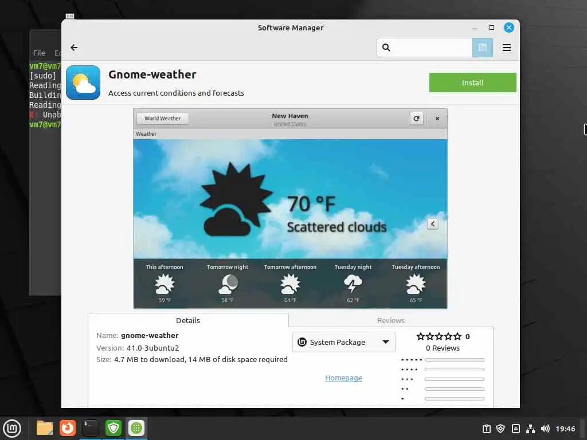Click the download size text
The width and height of the screenshot is (587, 440).
201,360
